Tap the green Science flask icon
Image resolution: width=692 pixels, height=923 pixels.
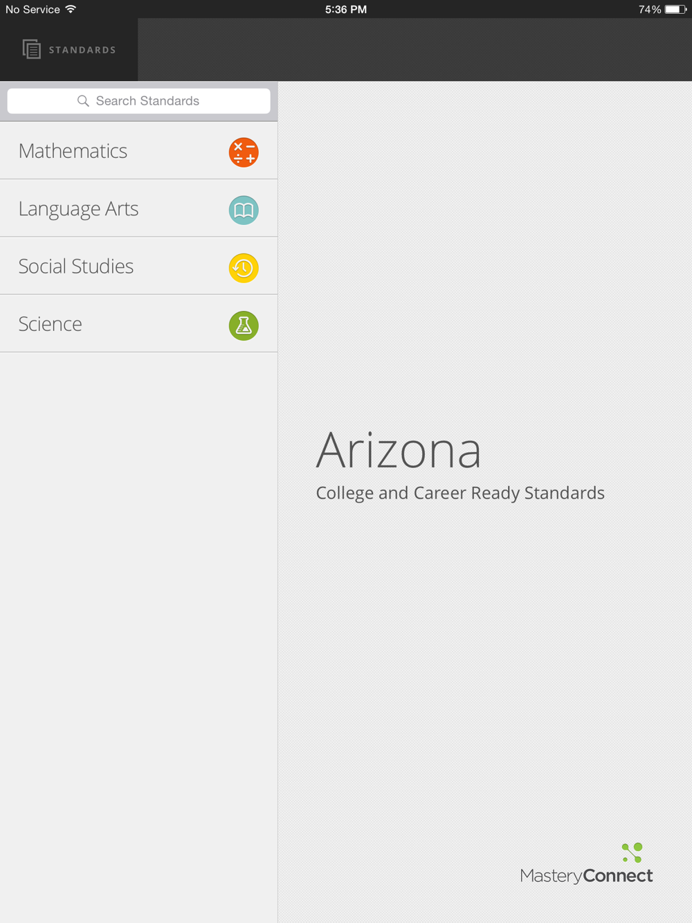[x=244, y=325]
